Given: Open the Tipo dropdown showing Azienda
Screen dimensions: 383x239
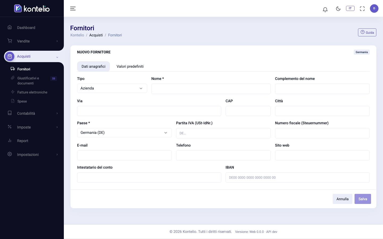Looking at the screenshot, I should pos(112,88).
